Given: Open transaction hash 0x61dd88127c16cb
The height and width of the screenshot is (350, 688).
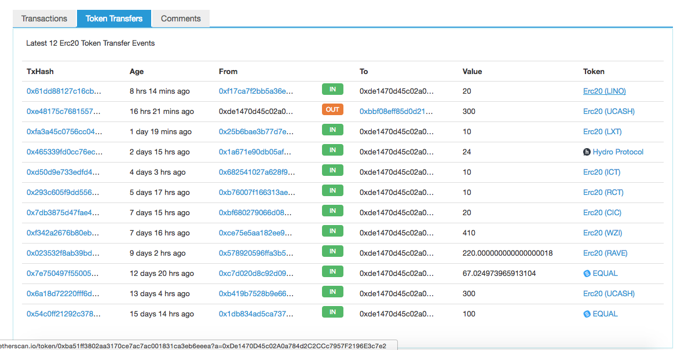Looking at the screenshot, I should click(64, 91).
